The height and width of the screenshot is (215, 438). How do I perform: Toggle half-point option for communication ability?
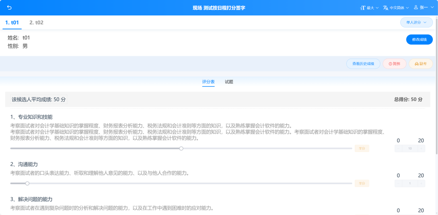click(x=362, y=184)
